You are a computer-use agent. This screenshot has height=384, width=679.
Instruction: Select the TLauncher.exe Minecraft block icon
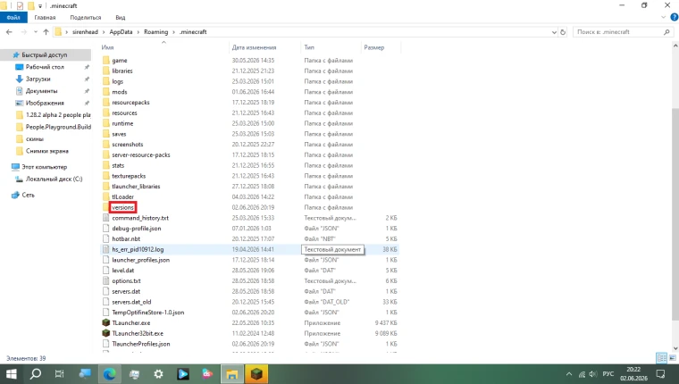[106, 322]
